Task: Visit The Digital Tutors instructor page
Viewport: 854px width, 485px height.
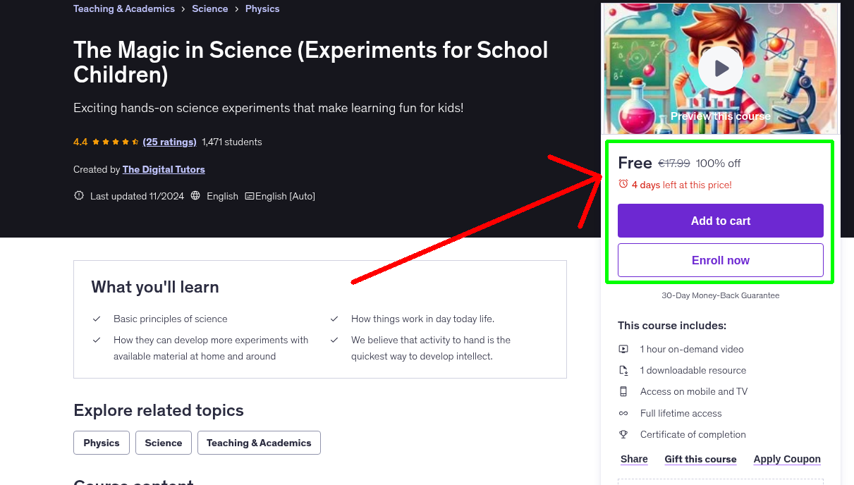Action: pyautogui.click(x=164, y=169)
